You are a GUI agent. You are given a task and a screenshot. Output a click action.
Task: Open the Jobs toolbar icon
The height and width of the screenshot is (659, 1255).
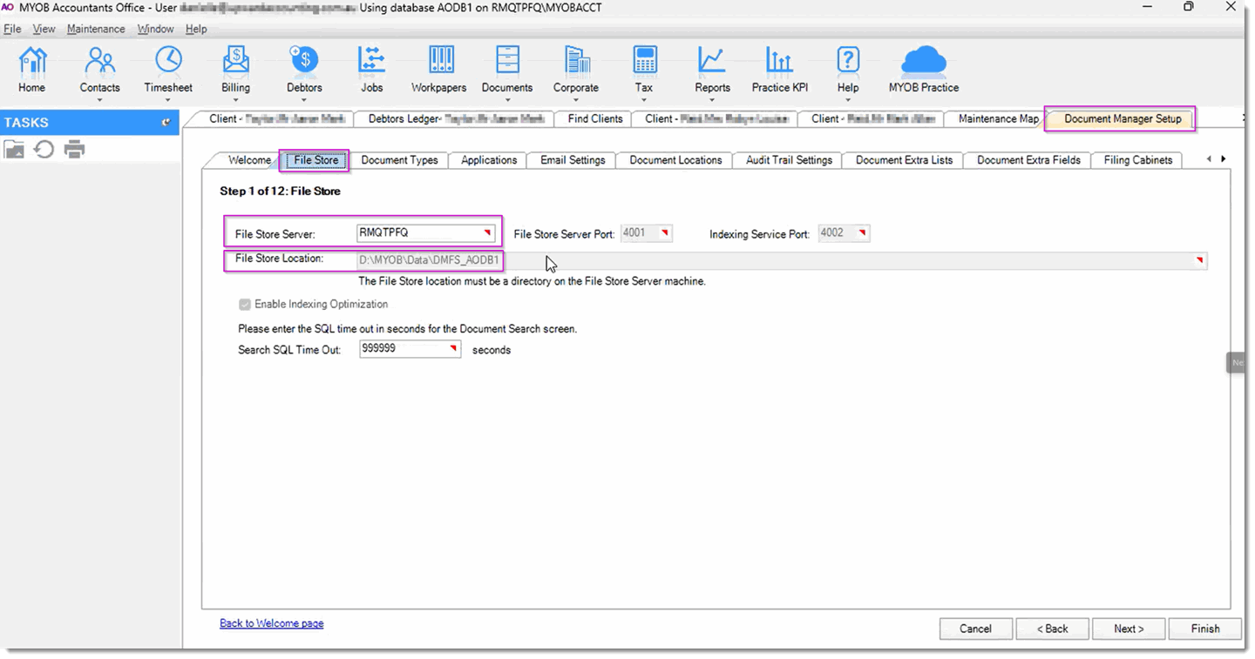(372, 69)
